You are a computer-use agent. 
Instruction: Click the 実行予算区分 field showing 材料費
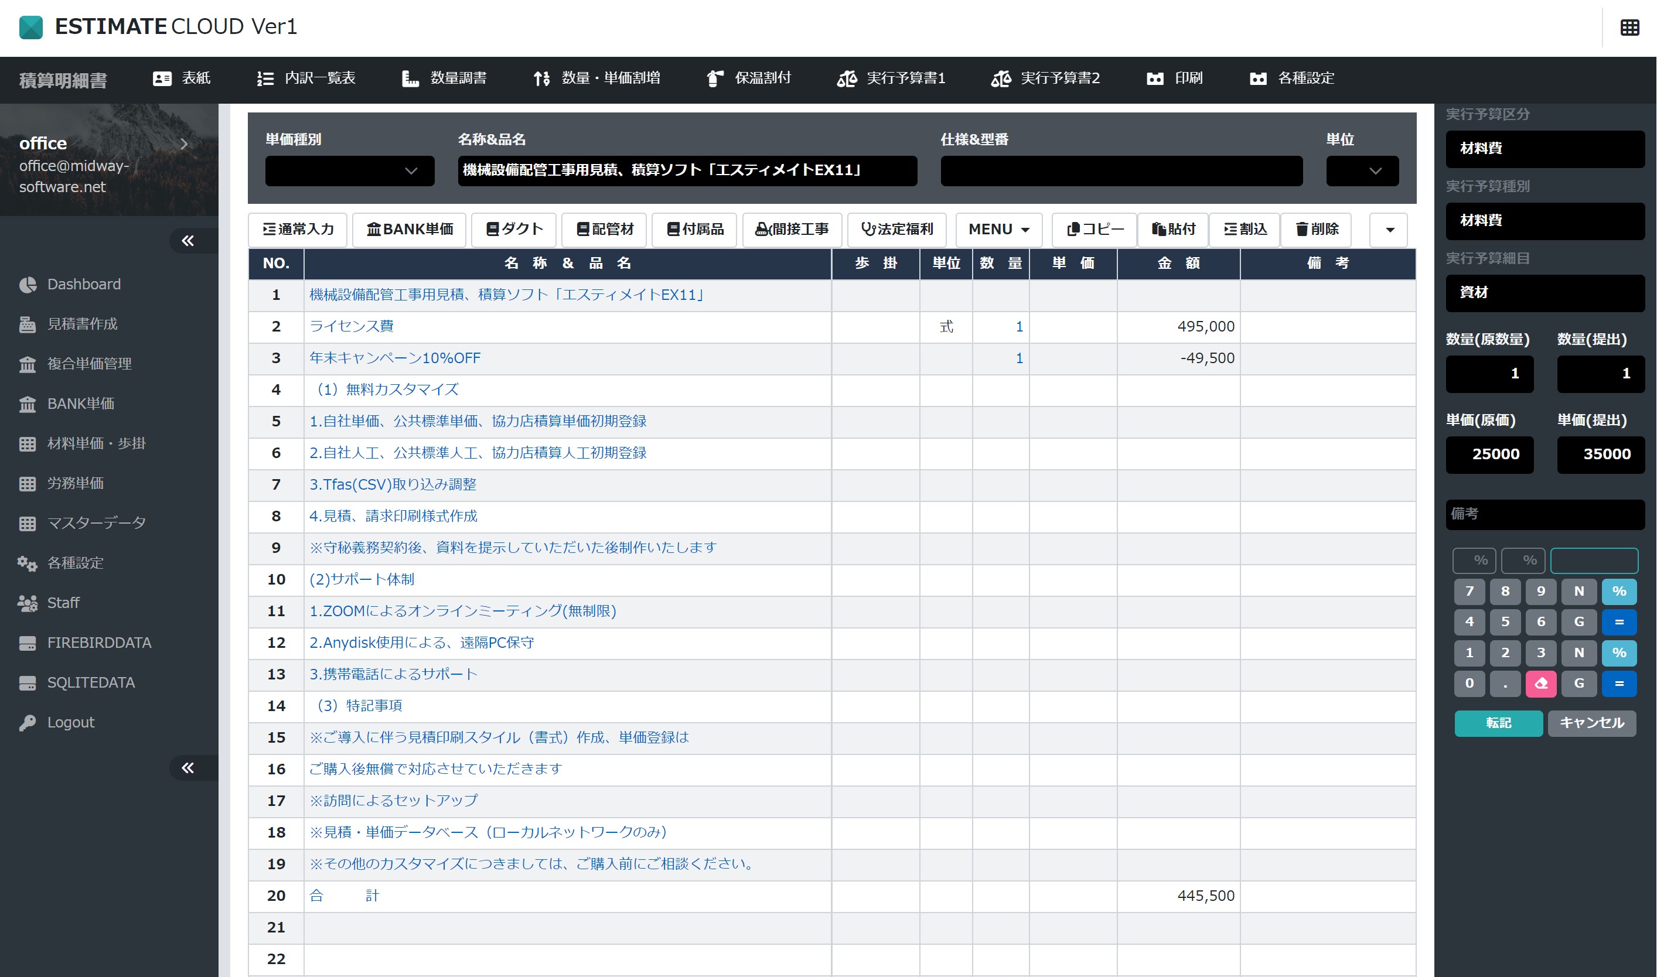pos(1545,149)
